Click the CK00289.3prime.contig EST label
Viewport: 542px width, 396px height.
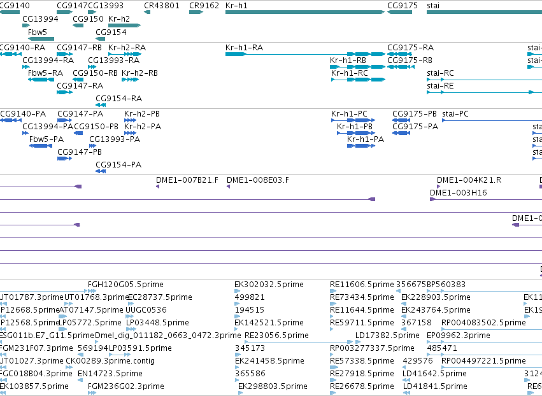[x=110, y=361]
